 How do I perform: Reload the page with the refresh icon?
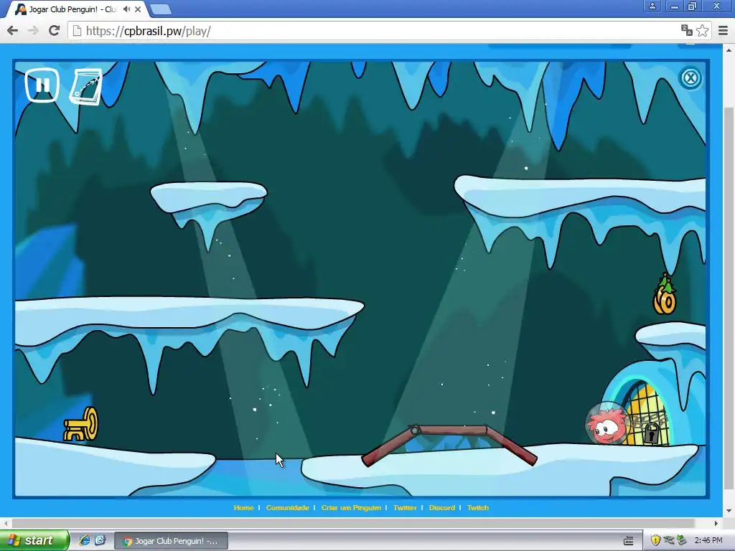(55, 31)
